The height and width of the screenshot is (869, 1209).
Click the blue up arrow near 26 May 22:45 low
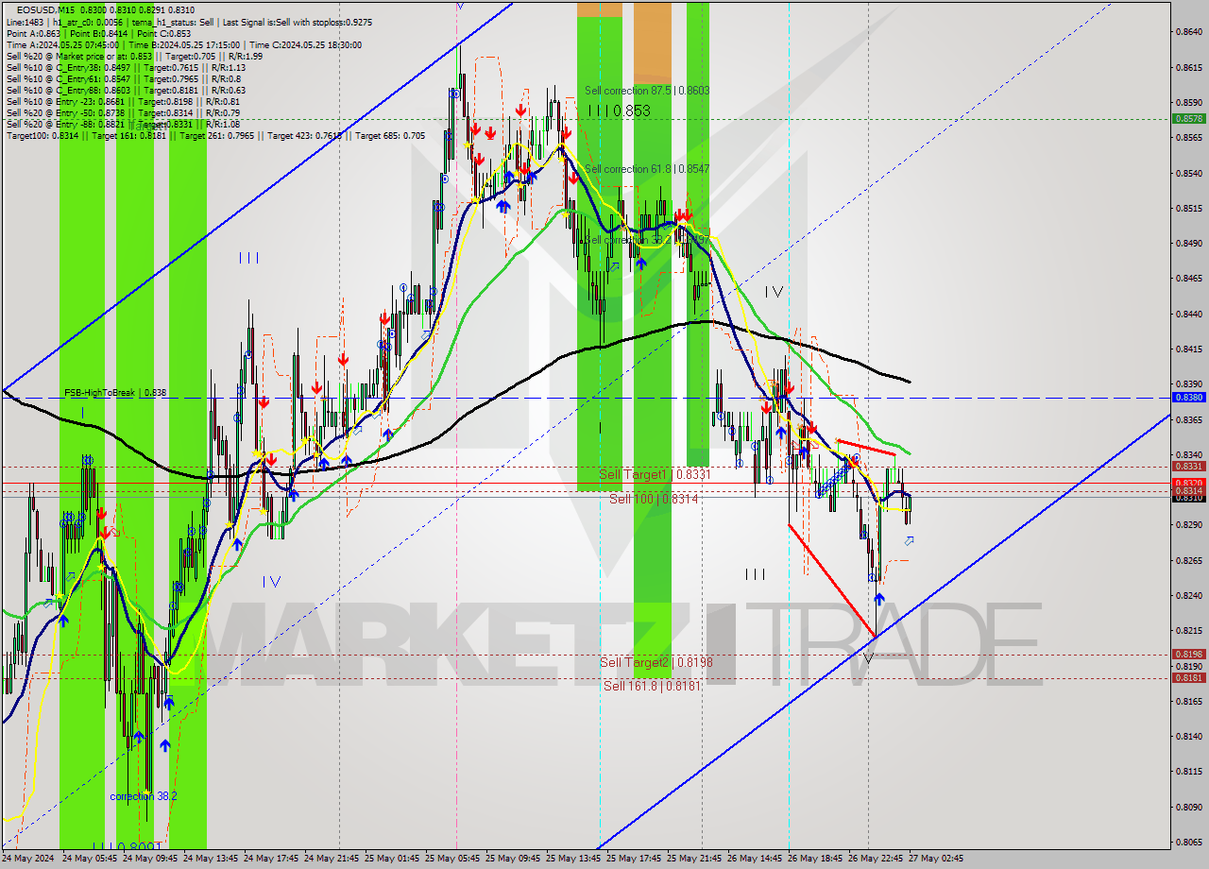click(879, 598)
